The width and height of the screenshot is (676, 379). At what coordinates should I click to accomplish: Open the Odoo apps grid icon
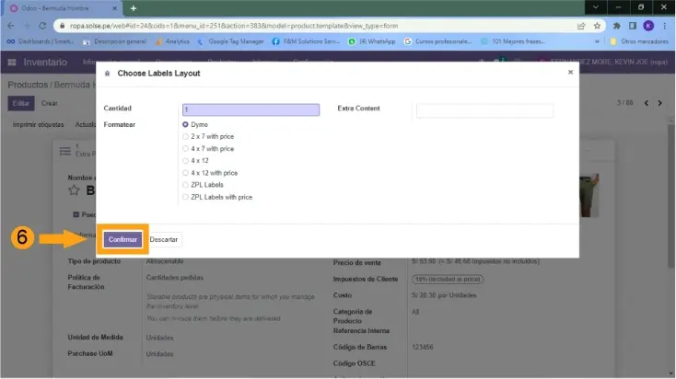13,62
